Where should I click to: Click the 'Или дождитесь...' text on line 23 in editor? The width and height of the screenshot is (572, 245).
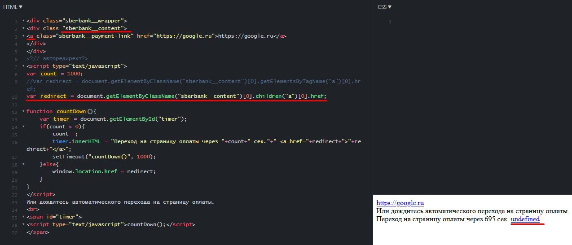click(120, 202)
